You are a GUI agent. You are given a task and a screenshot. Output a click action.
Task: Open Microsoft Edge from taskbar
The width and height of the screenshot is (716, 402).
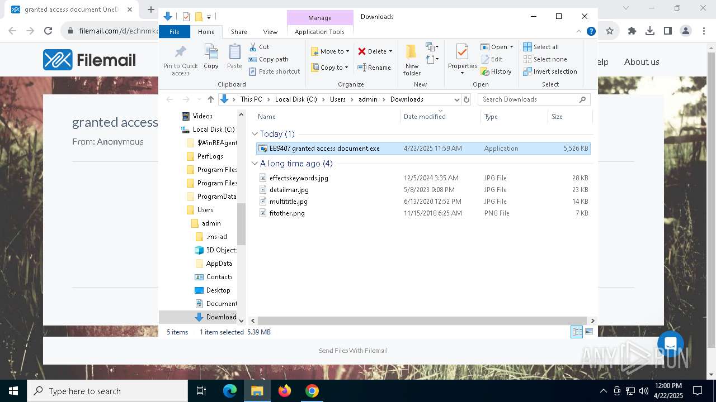[x=230, y=391]
